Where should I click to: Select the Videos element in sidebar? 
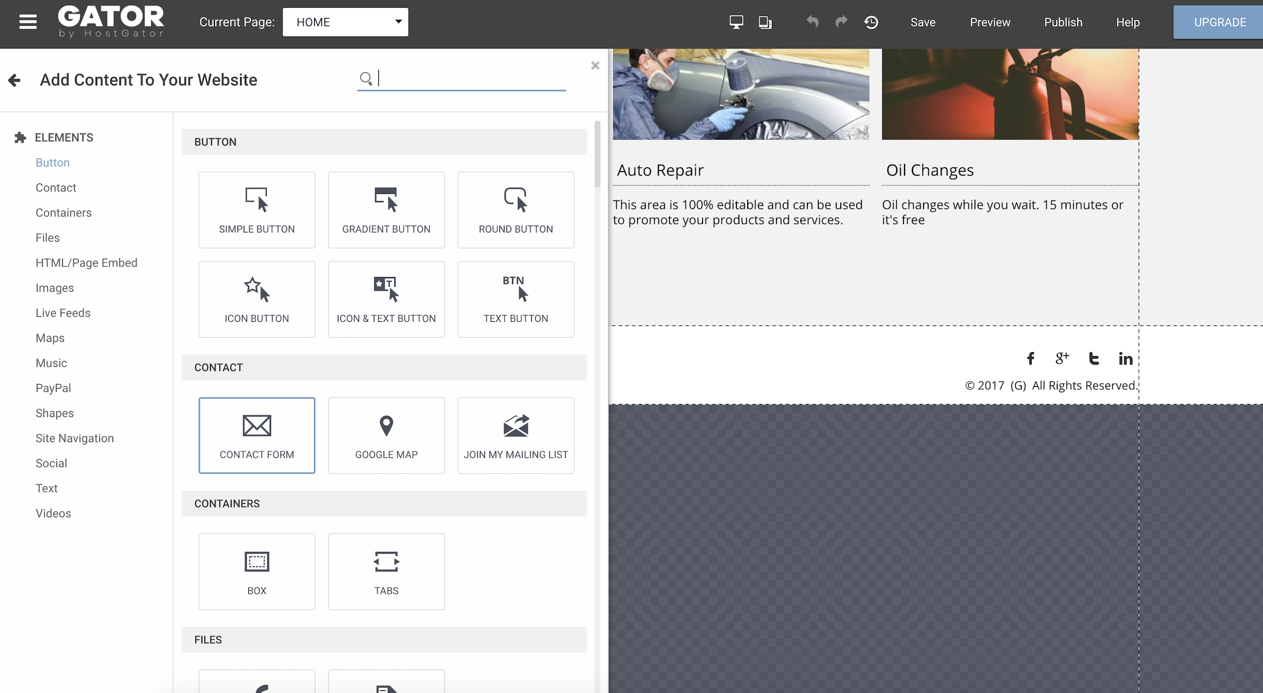coord(53,513)
